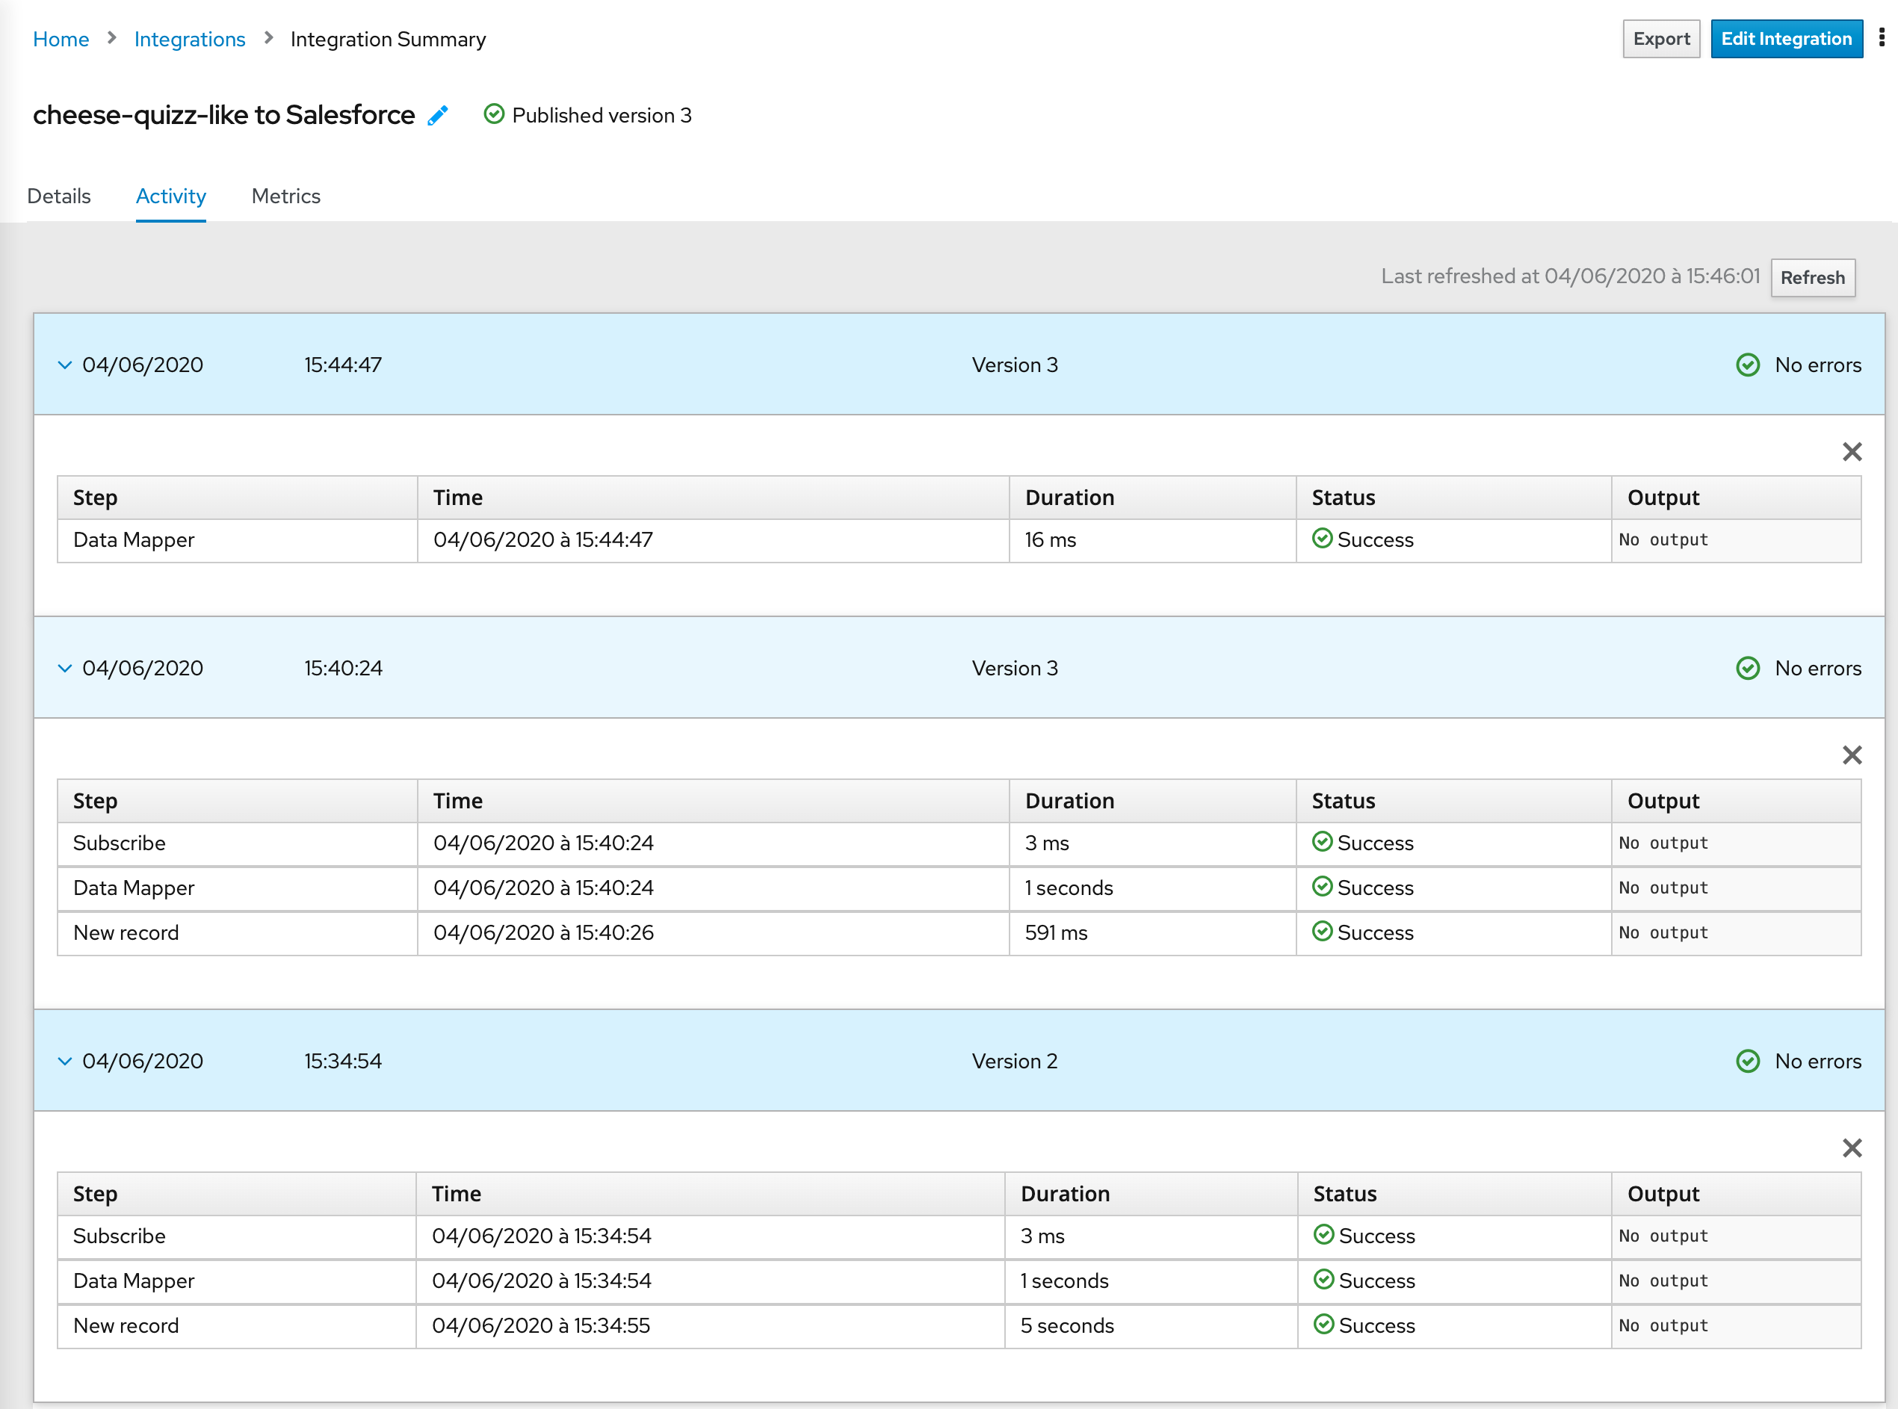This screenshot has height=1409, width=1898.
Task: Switch to the Details tab
Action: coord(59,196)
